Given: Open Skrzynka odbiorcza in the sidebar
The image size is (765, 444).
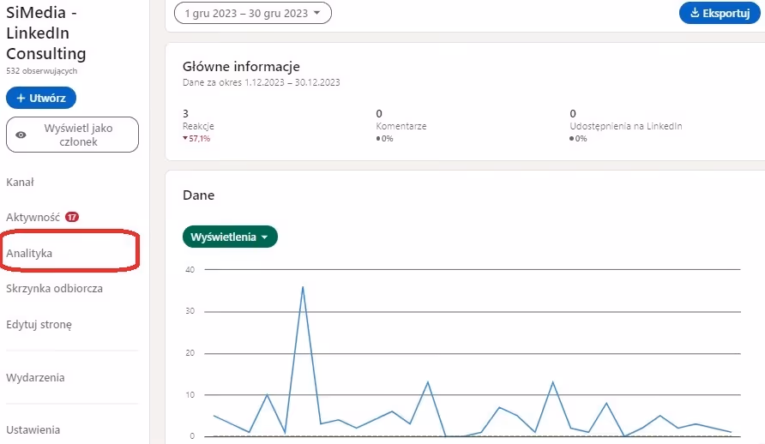Looking at the screenshot, I should click(55, 289).
